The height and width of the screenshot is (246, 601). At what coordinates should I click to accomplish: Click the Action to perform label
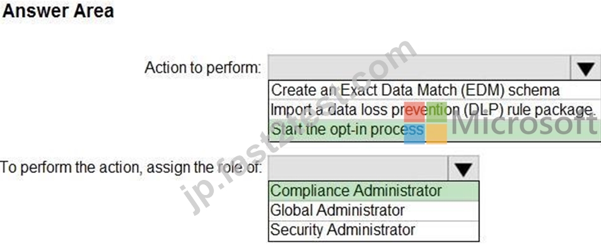(x=203, y=68)
